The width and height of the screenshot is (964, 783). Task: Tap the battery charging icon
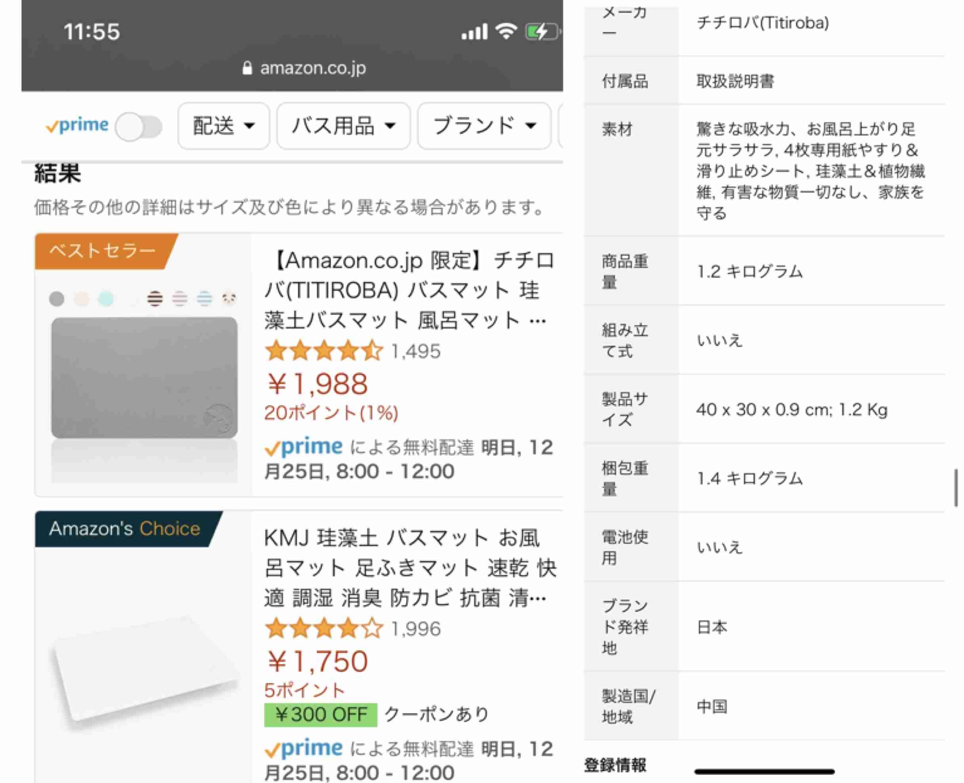click(x=542, y=32)
